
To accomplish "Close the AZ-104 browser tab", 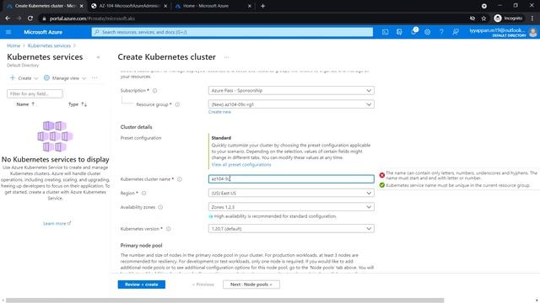I will (165, 6).
